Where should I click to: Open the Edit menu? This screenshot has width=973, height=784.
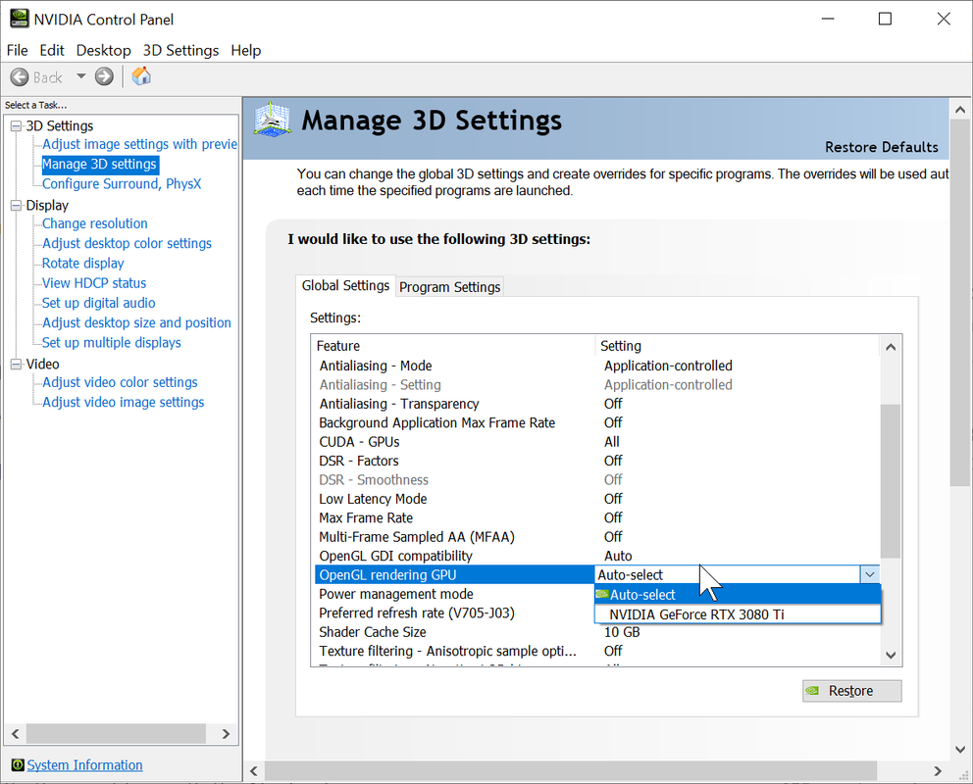(52, 50)
